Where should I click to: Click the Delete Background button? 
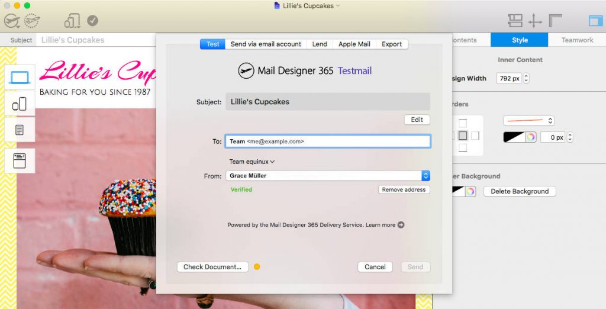click(520, 191)
